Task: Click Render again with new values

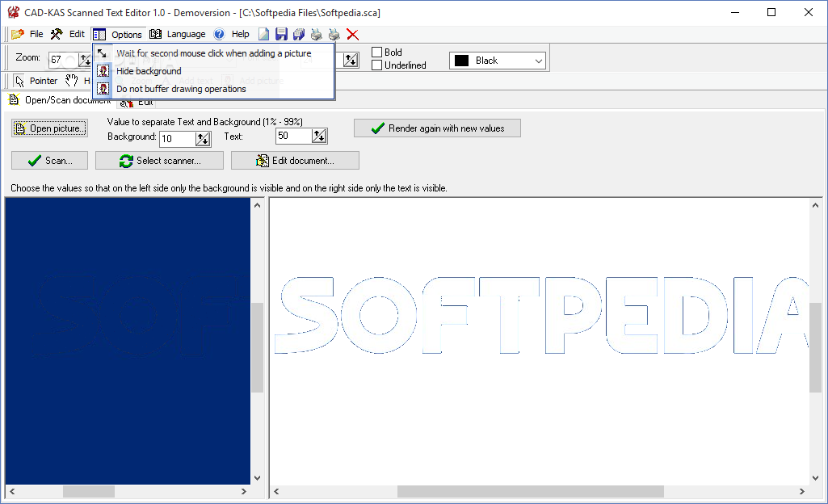Action: (x=437, y=128)
